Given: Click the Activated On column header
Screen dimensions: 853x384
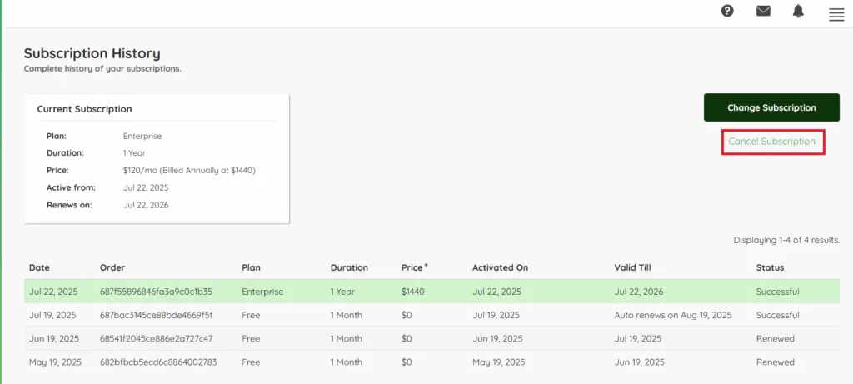Looking at the screenshot, I should [500, 267].
